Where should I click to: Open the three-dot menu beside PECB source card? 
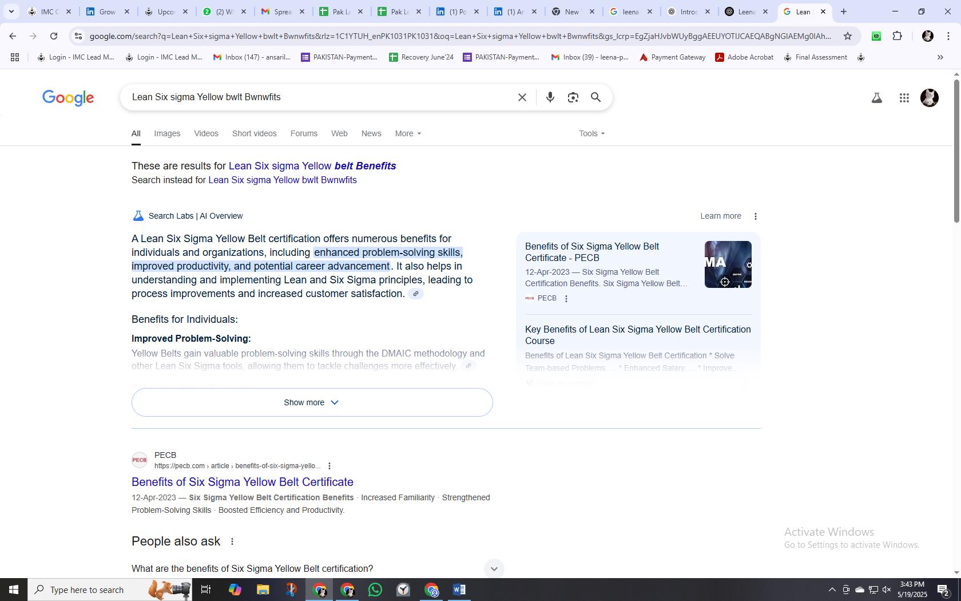[566, 299]
